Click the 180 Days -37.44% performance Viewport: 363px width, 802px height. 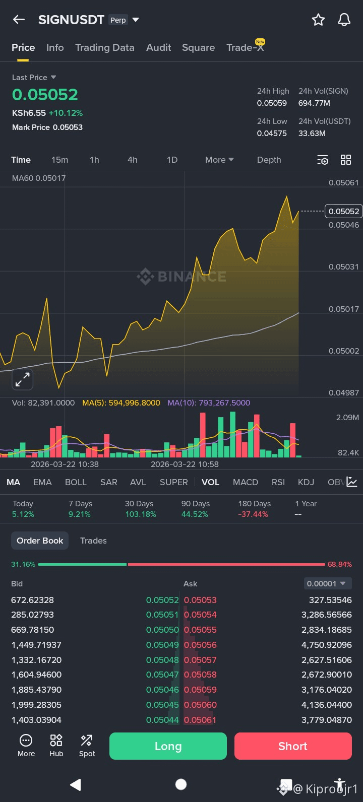pos(255,509)
